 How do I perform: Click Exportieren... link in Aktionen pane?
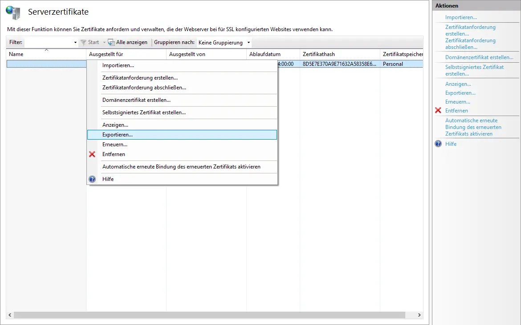click(x=460, y=93)
